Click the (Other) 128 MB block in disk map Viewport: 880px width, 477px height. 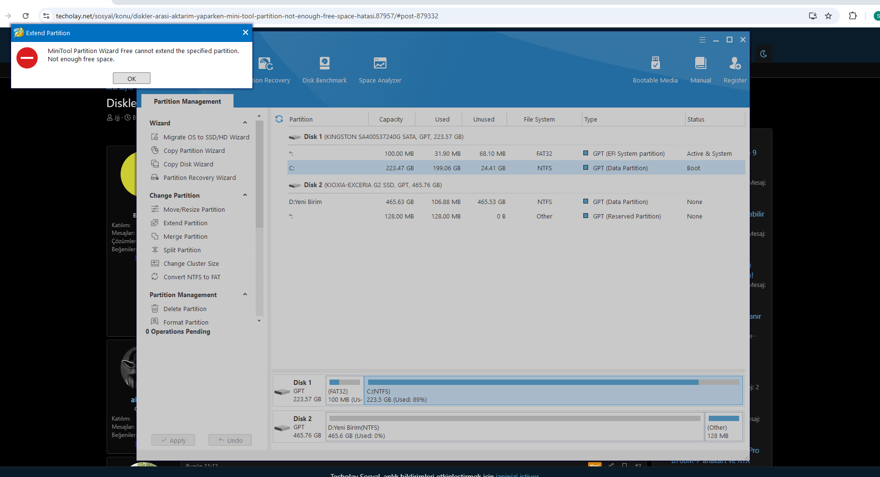coord(724,426)
